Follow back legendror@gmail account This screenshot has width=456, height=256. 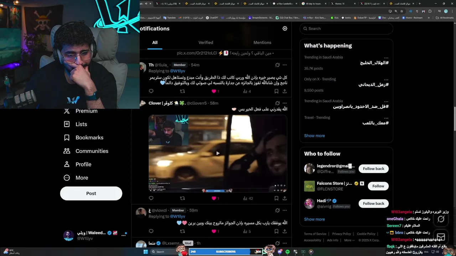point(374,169)
